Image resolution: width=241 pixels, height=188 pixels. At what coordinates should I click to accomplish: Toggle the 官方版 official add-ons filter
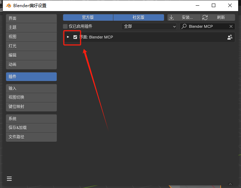point(88,17)
